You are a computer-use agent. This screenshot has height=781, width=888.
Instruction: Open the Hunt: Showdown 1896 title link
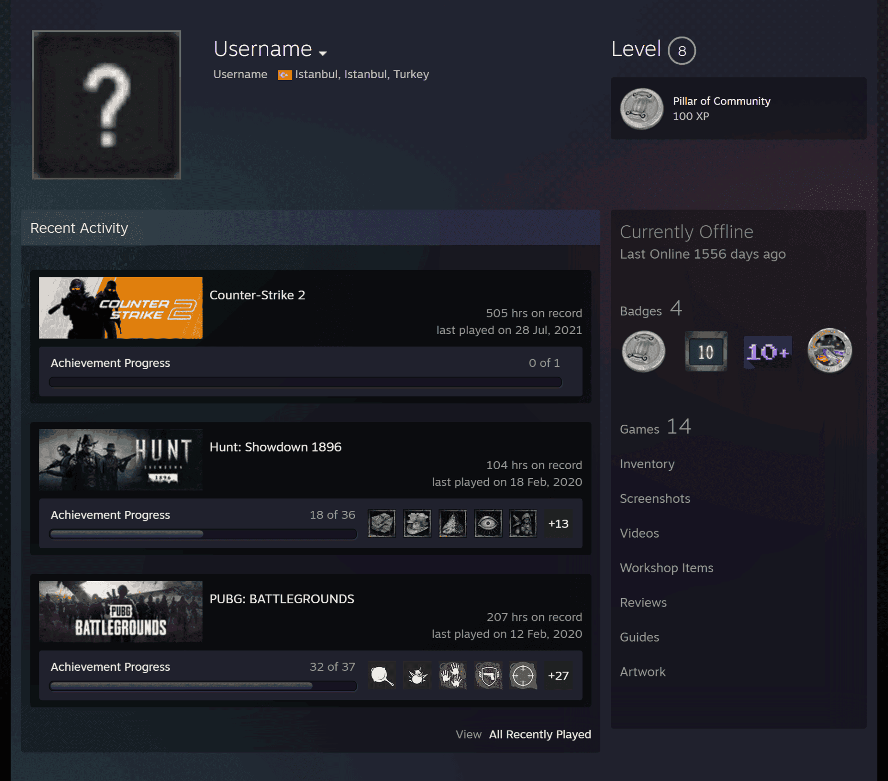276,447
